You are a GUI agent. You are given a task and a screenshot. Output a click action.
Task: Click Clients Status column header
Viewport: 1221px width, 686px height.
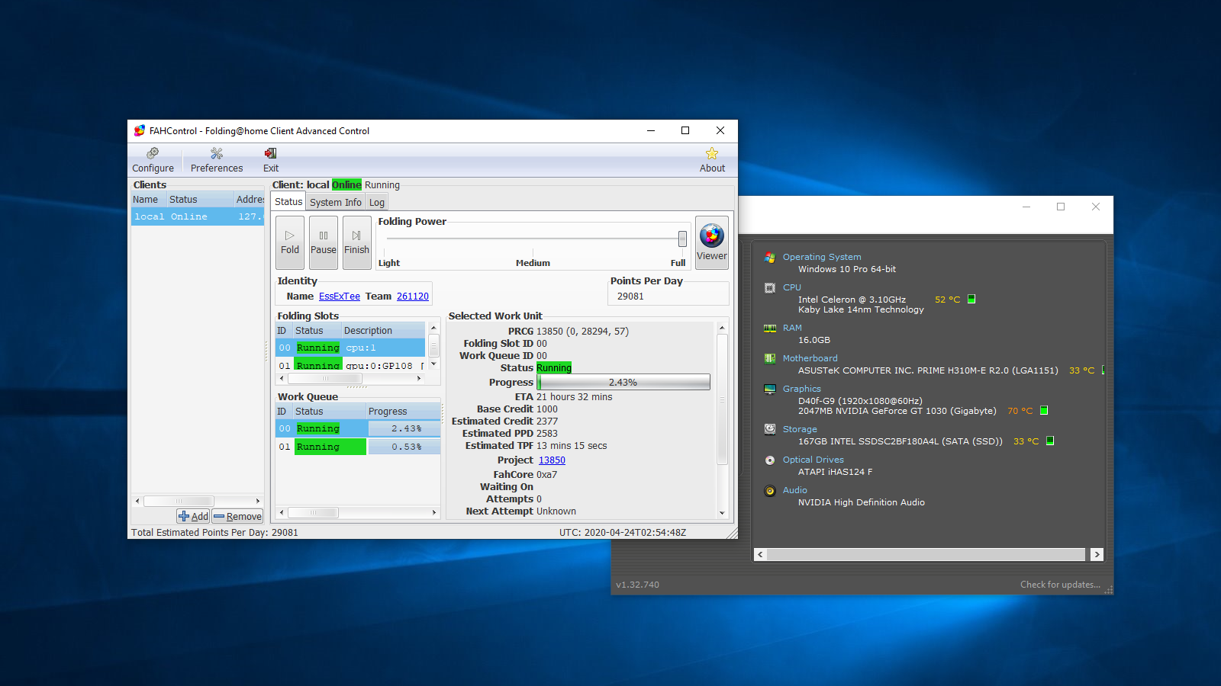click(200, 200)
